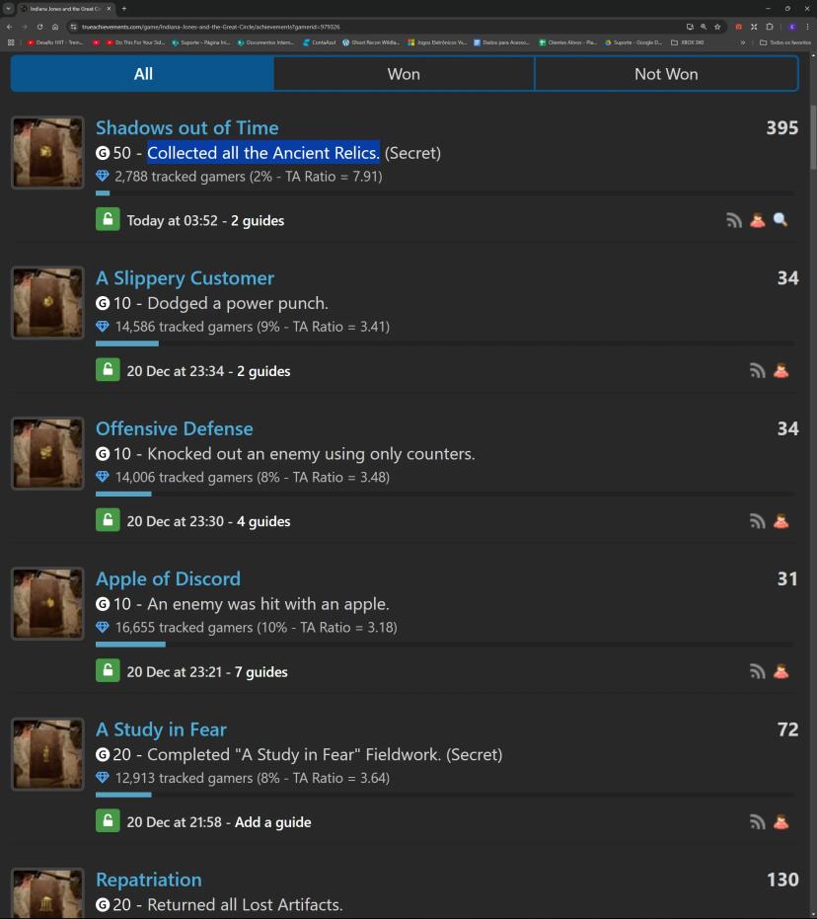The width and height of the screenshot is (817, 919).
Task: Click gamer icon in Apple of Discord row
Action: [780, 671]
